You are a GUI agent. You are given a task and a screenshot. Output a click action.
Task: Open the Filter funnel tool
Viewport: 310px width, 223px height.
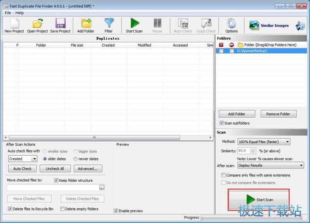(109, 25)
